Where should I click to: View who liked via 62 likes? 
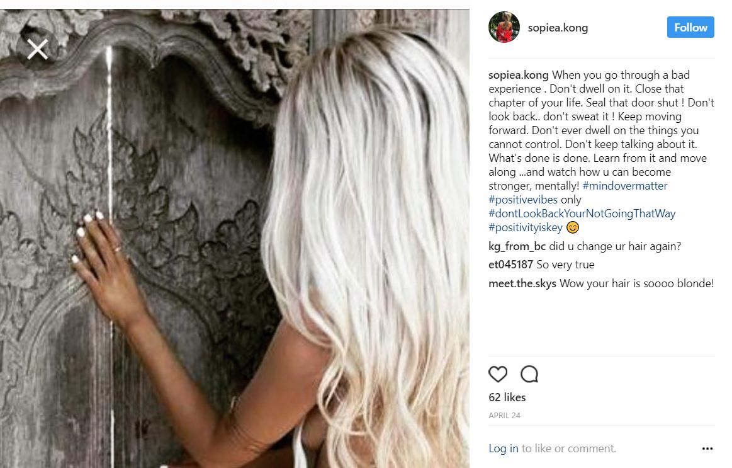[507, 397]
